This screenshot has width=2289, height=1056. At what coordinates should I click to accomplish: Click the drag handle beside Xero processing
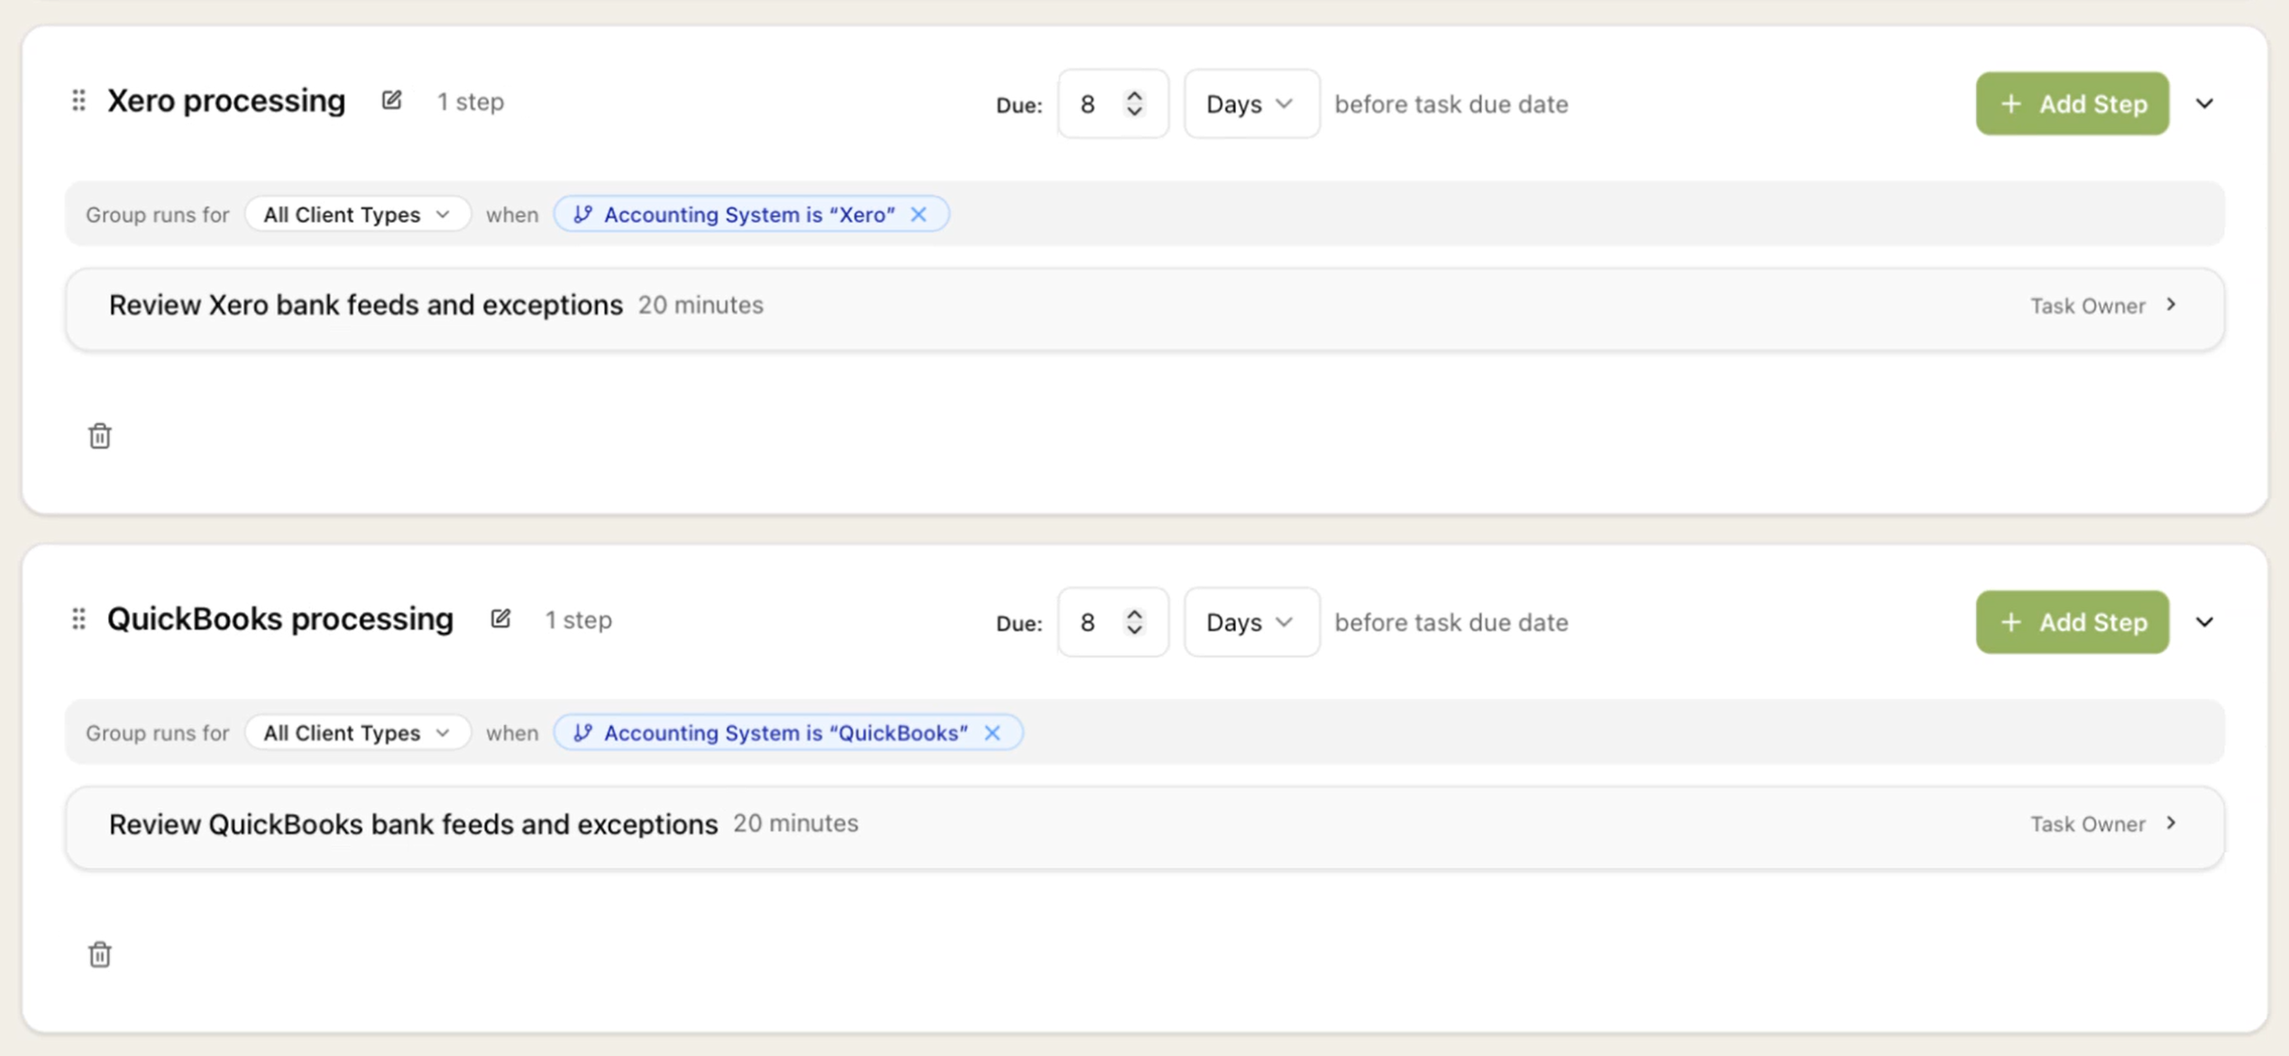[x=78, y=100]
